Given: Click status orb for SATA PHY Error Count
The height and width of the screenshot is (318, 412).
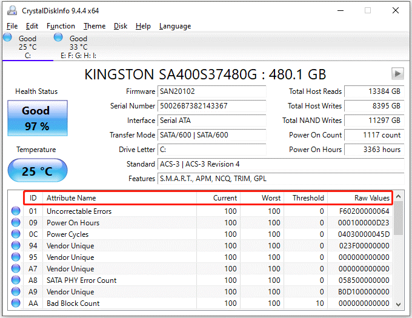Looking at the screenshot, I should coord(16,280).
